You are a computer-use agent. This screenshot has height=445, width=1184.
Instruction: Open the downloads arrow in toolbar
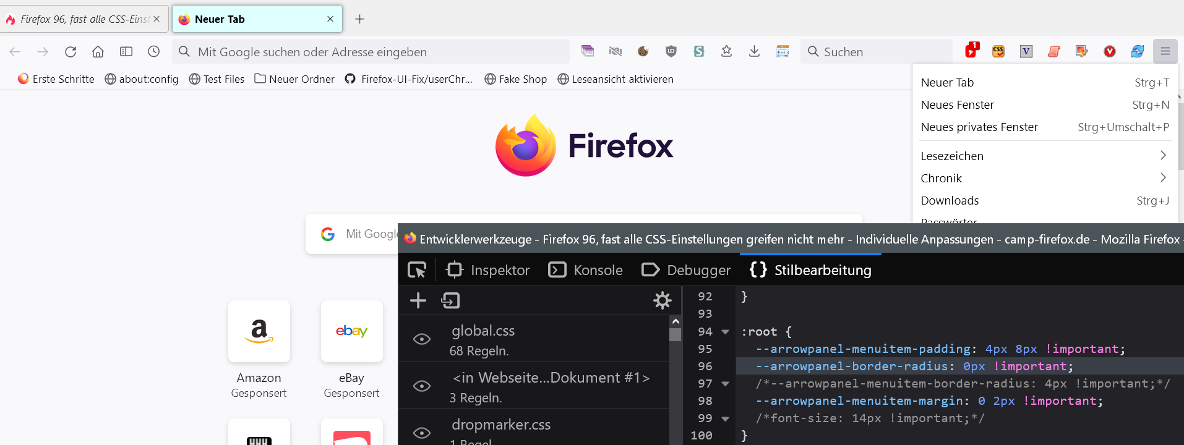755,51
